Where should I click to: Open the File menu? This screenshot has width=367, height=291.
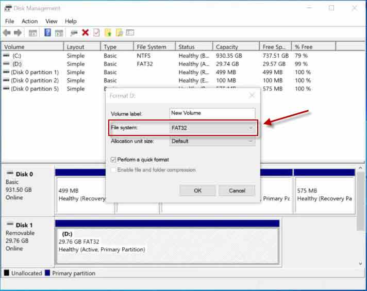click(10, 21)
